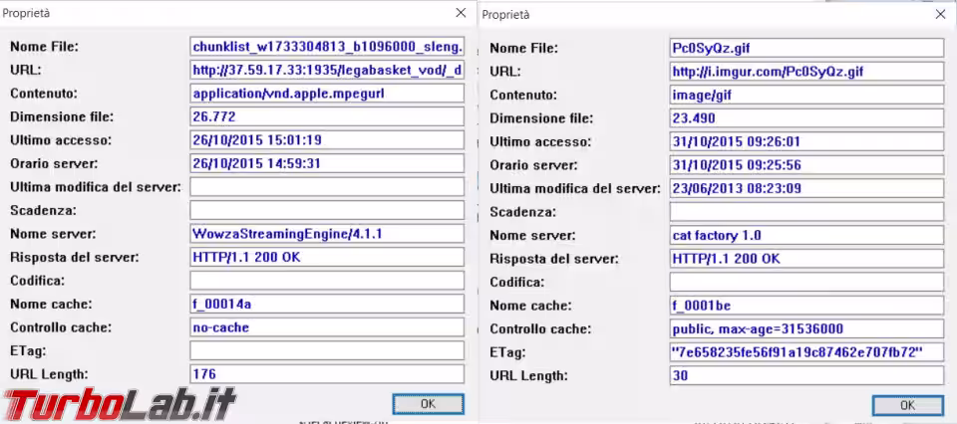Click Orario server field 26/10/2015 14:59:31
Viewport: 957px width, 424px height.
point(327,163)
